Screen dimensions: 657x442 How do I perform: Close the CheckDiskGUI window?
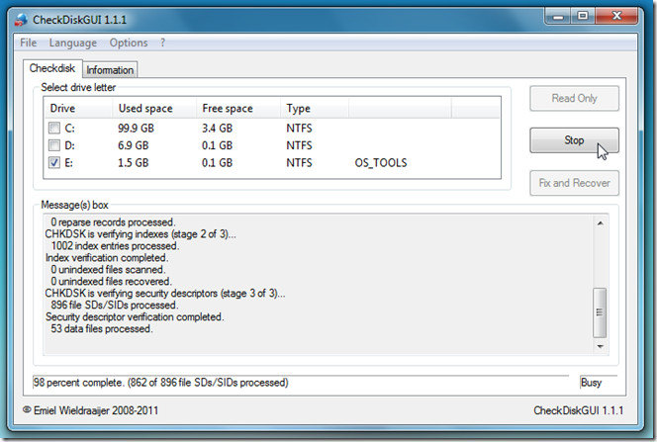tap(616, 17)
